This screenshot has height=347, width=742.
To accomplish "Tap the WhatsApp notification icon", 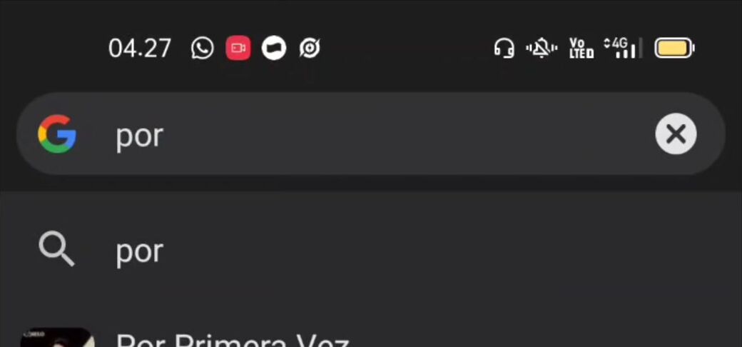I will (203, 49).
